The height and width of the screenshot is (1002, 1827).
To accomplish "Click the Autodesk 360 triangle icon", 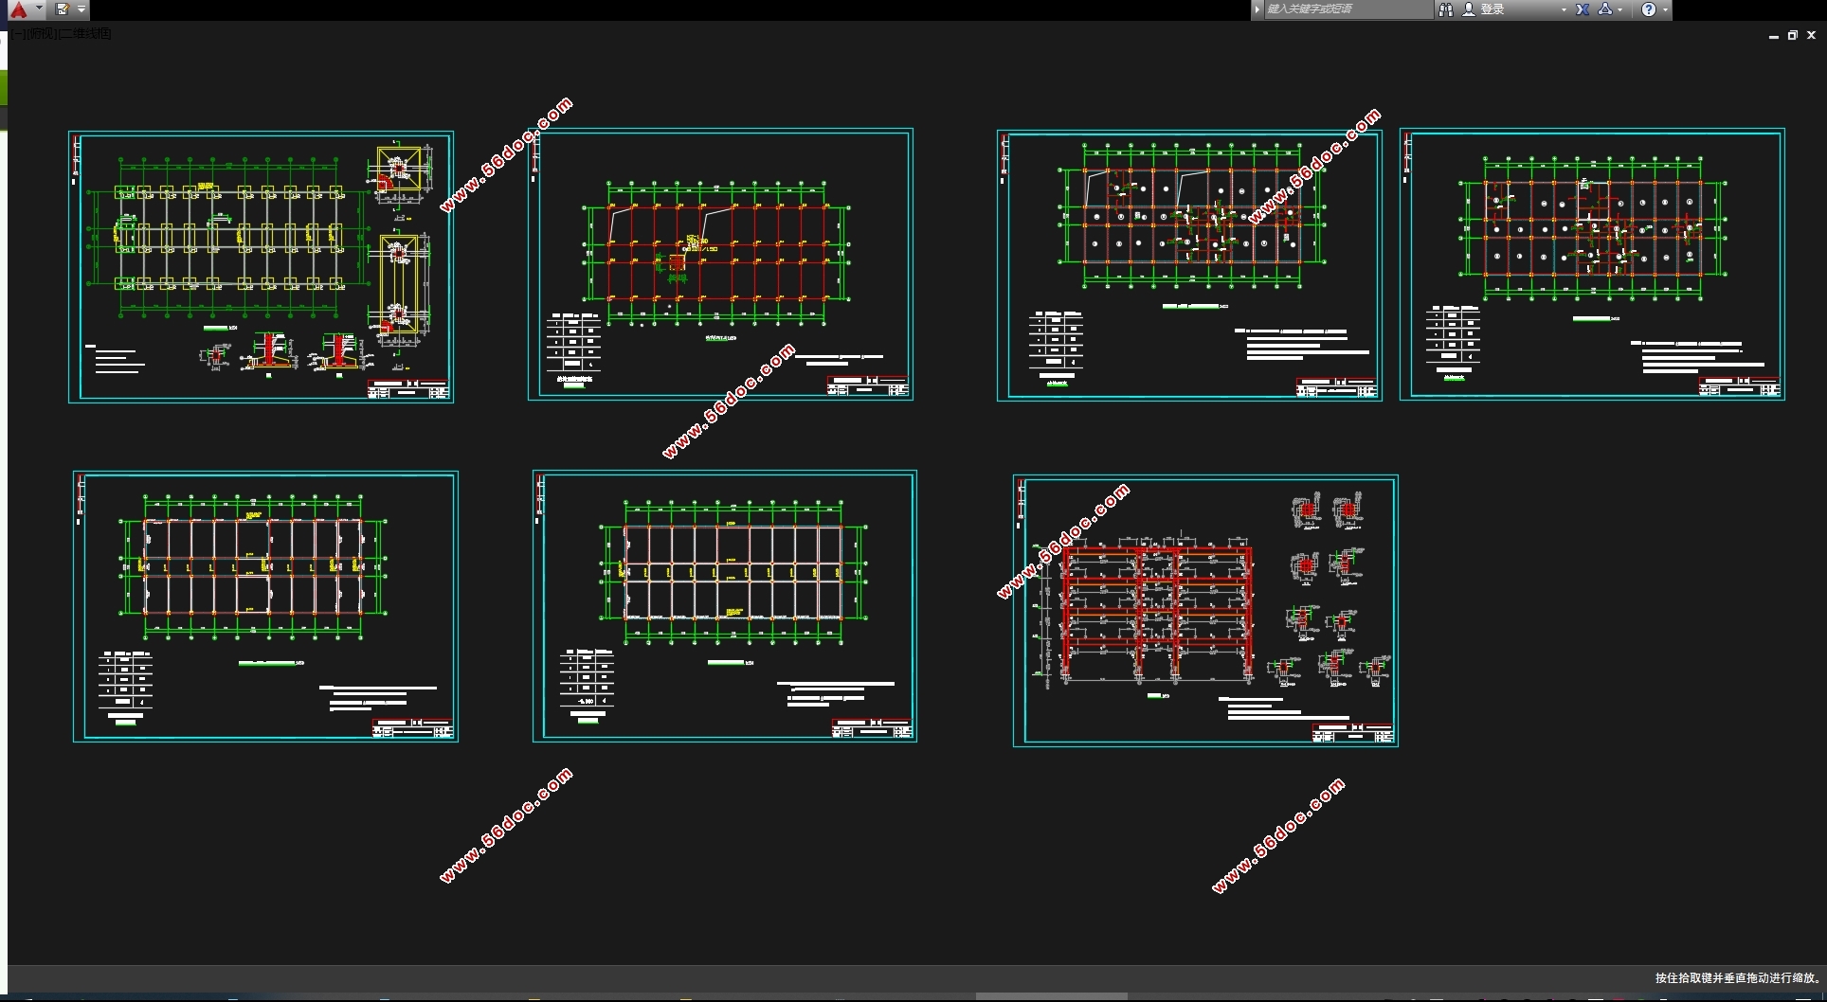I will 1604,9.
